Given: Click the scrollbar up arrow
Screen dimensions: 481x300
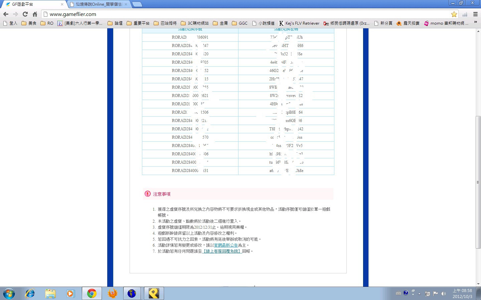Looking at the screenshot, I should (x=478, y=31).
